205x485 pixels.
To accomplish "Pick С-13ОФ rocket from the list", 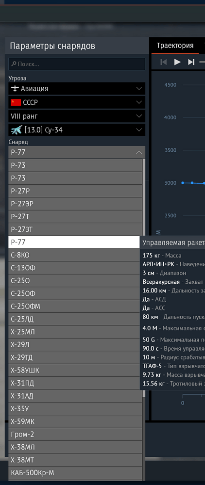I will [75, 268].
